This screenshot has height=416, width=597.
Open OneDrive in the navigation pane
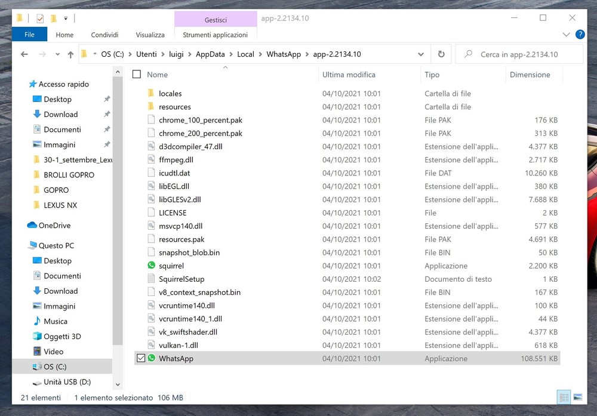pos(54,226)
